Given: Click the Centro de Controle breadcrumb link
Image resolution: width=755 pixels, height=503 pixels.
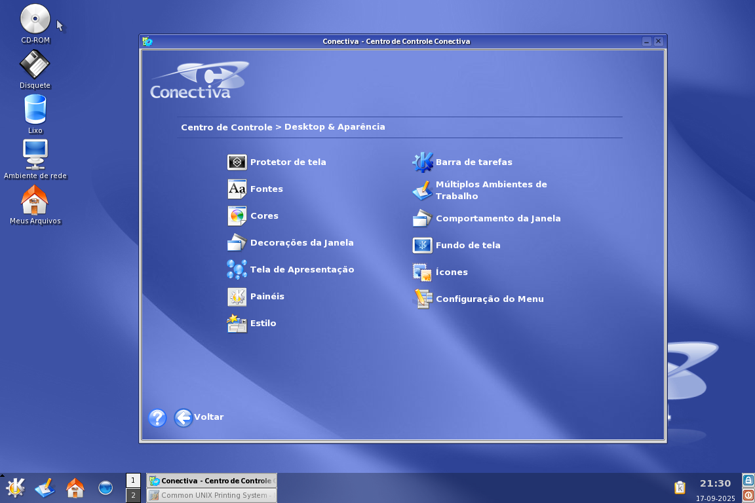Looking at the screenshot, I should [x=226, y=127].
